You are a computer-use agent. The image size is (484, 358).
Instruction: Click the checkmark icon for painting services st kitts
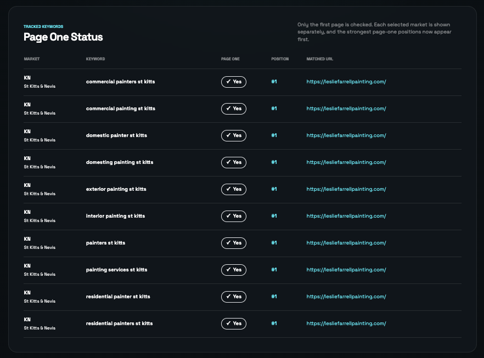228,270
